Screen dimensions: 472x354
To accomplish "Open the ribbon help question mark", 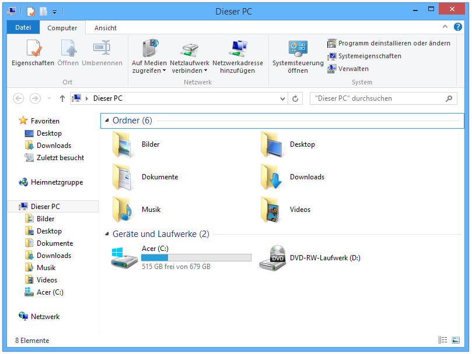I will [x=458, y=27].
